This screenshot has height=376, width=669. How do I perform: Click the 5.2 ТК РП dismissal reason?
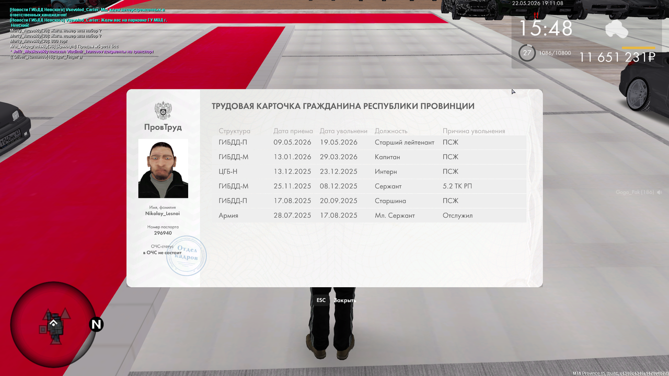[x=457, y=186]
